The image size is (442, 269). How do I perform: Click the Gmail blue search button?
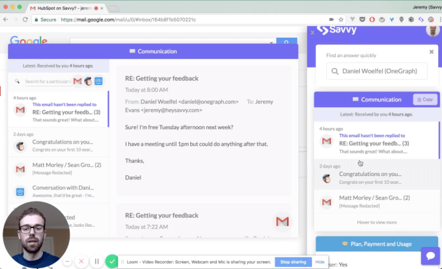click(x=286, y=41)
